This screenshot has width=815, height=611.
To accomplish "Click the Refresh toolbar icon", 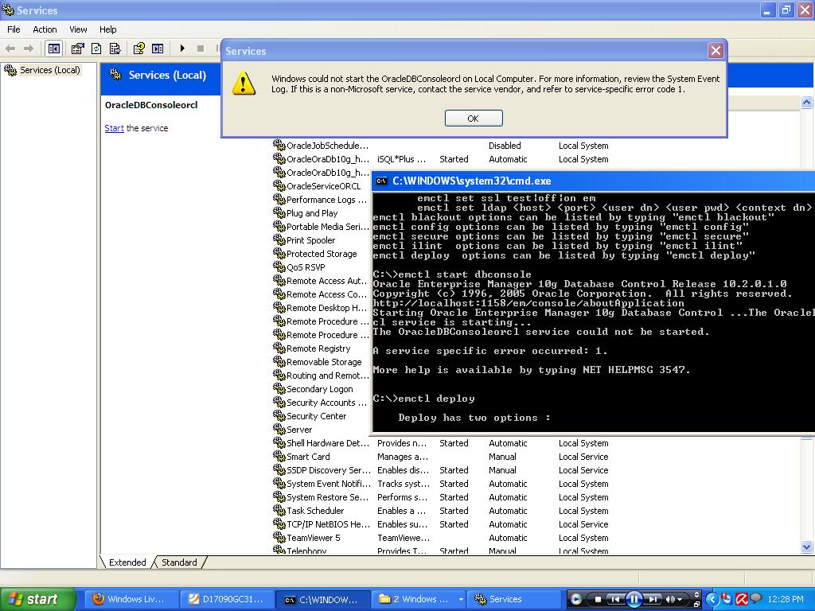I will (96, 49).
